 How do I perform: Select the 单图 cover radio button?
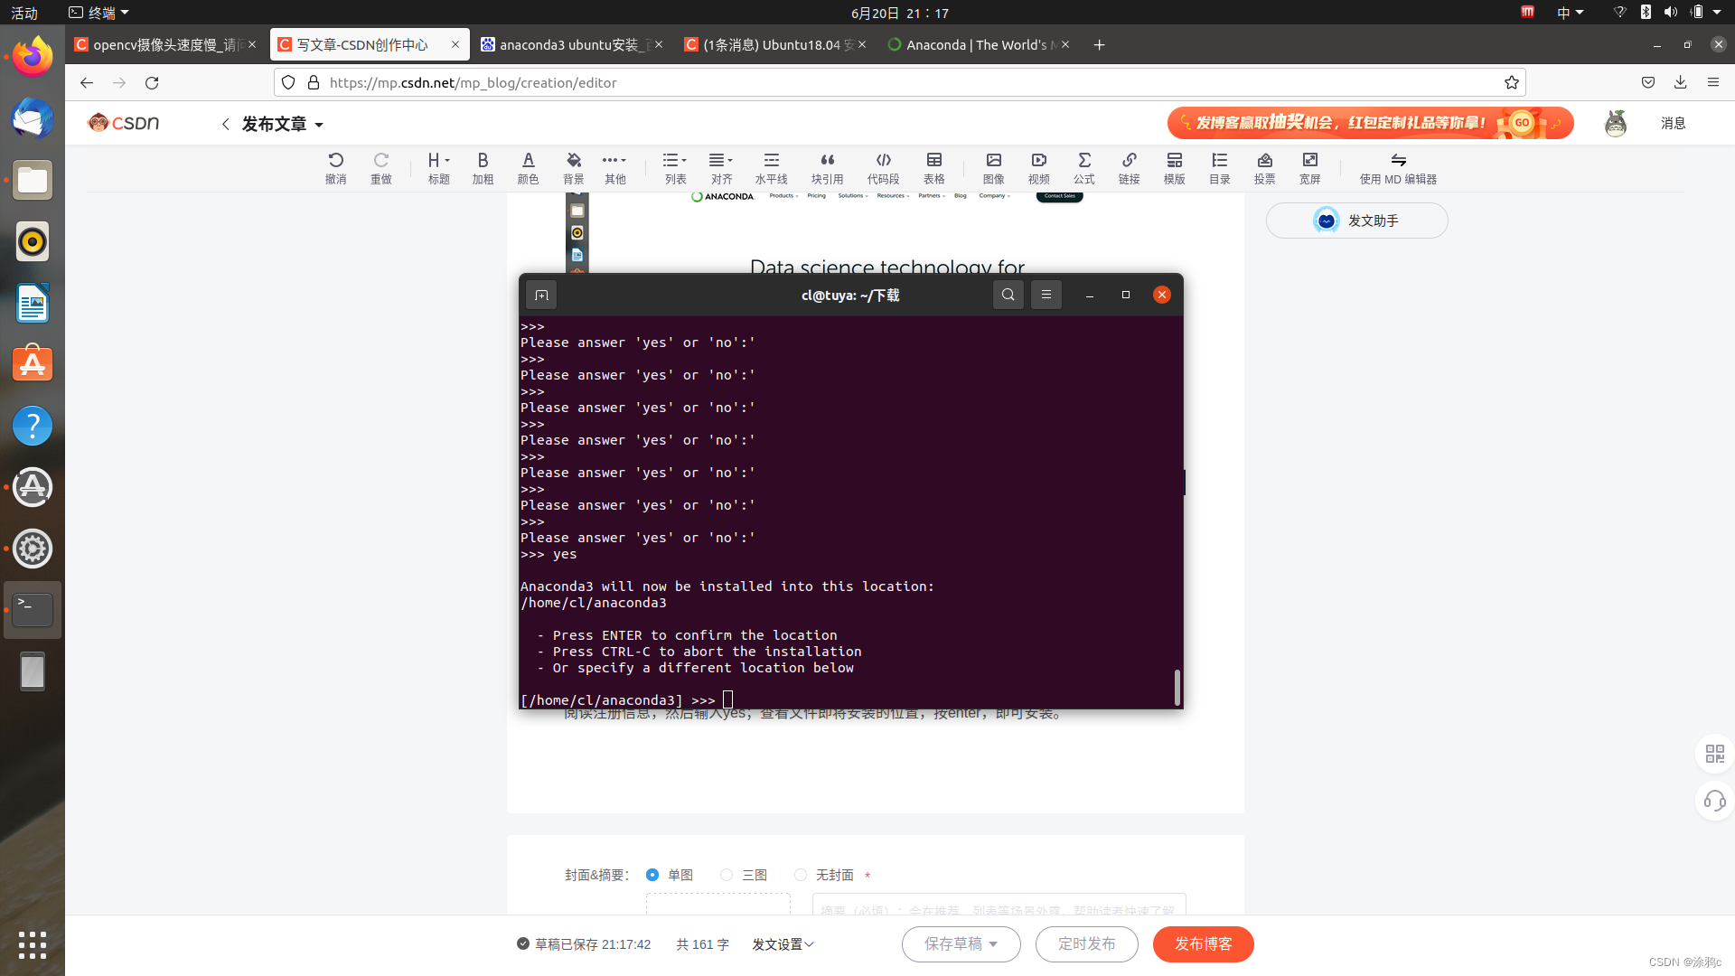[x=652, y=875]
